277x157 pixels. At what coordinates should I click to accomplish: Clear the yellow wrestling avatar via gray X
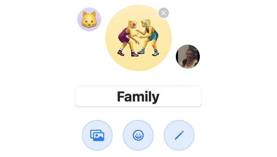tap(163, 13)
